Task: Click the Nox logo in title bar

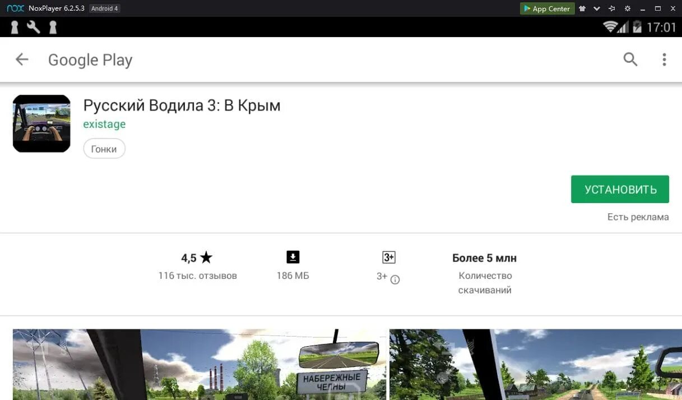Action: coord(15,8)
